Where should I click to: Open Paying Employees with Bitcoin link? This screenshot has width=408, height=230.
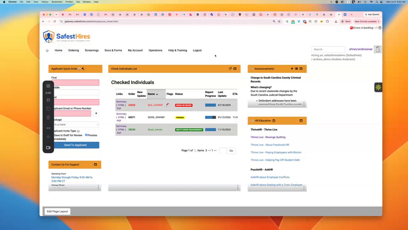[276, 152]
